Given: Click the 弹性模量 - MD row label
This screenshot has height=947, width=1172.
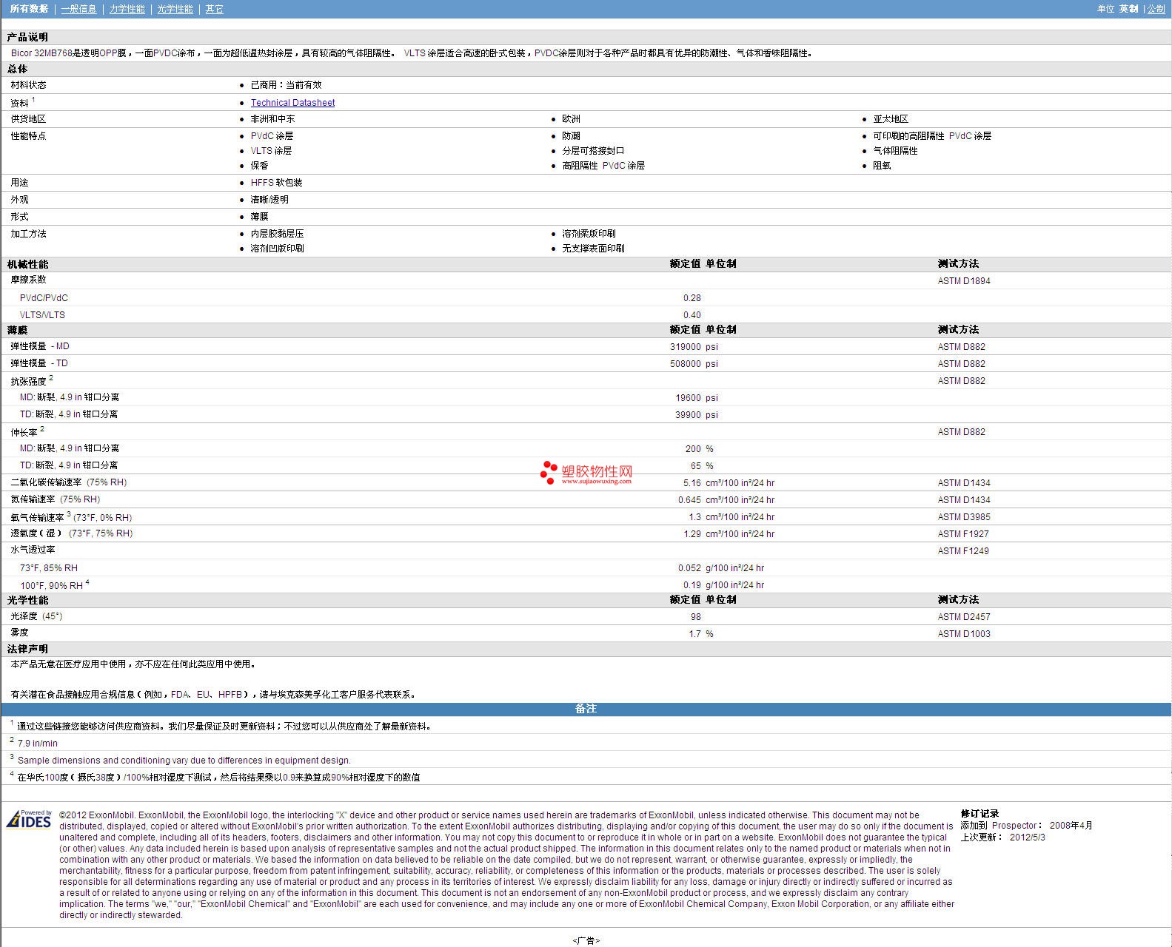Looking at the screenshot, I should tap(40, 346).
